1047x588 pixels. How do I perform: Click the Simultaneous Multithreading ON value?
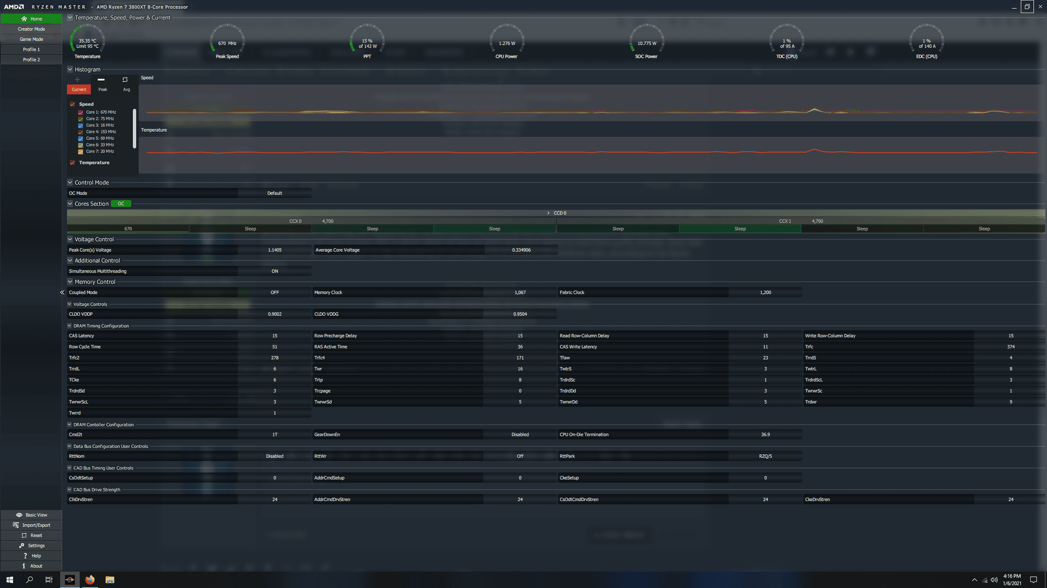pyautogui.click(x=275, y=271)
